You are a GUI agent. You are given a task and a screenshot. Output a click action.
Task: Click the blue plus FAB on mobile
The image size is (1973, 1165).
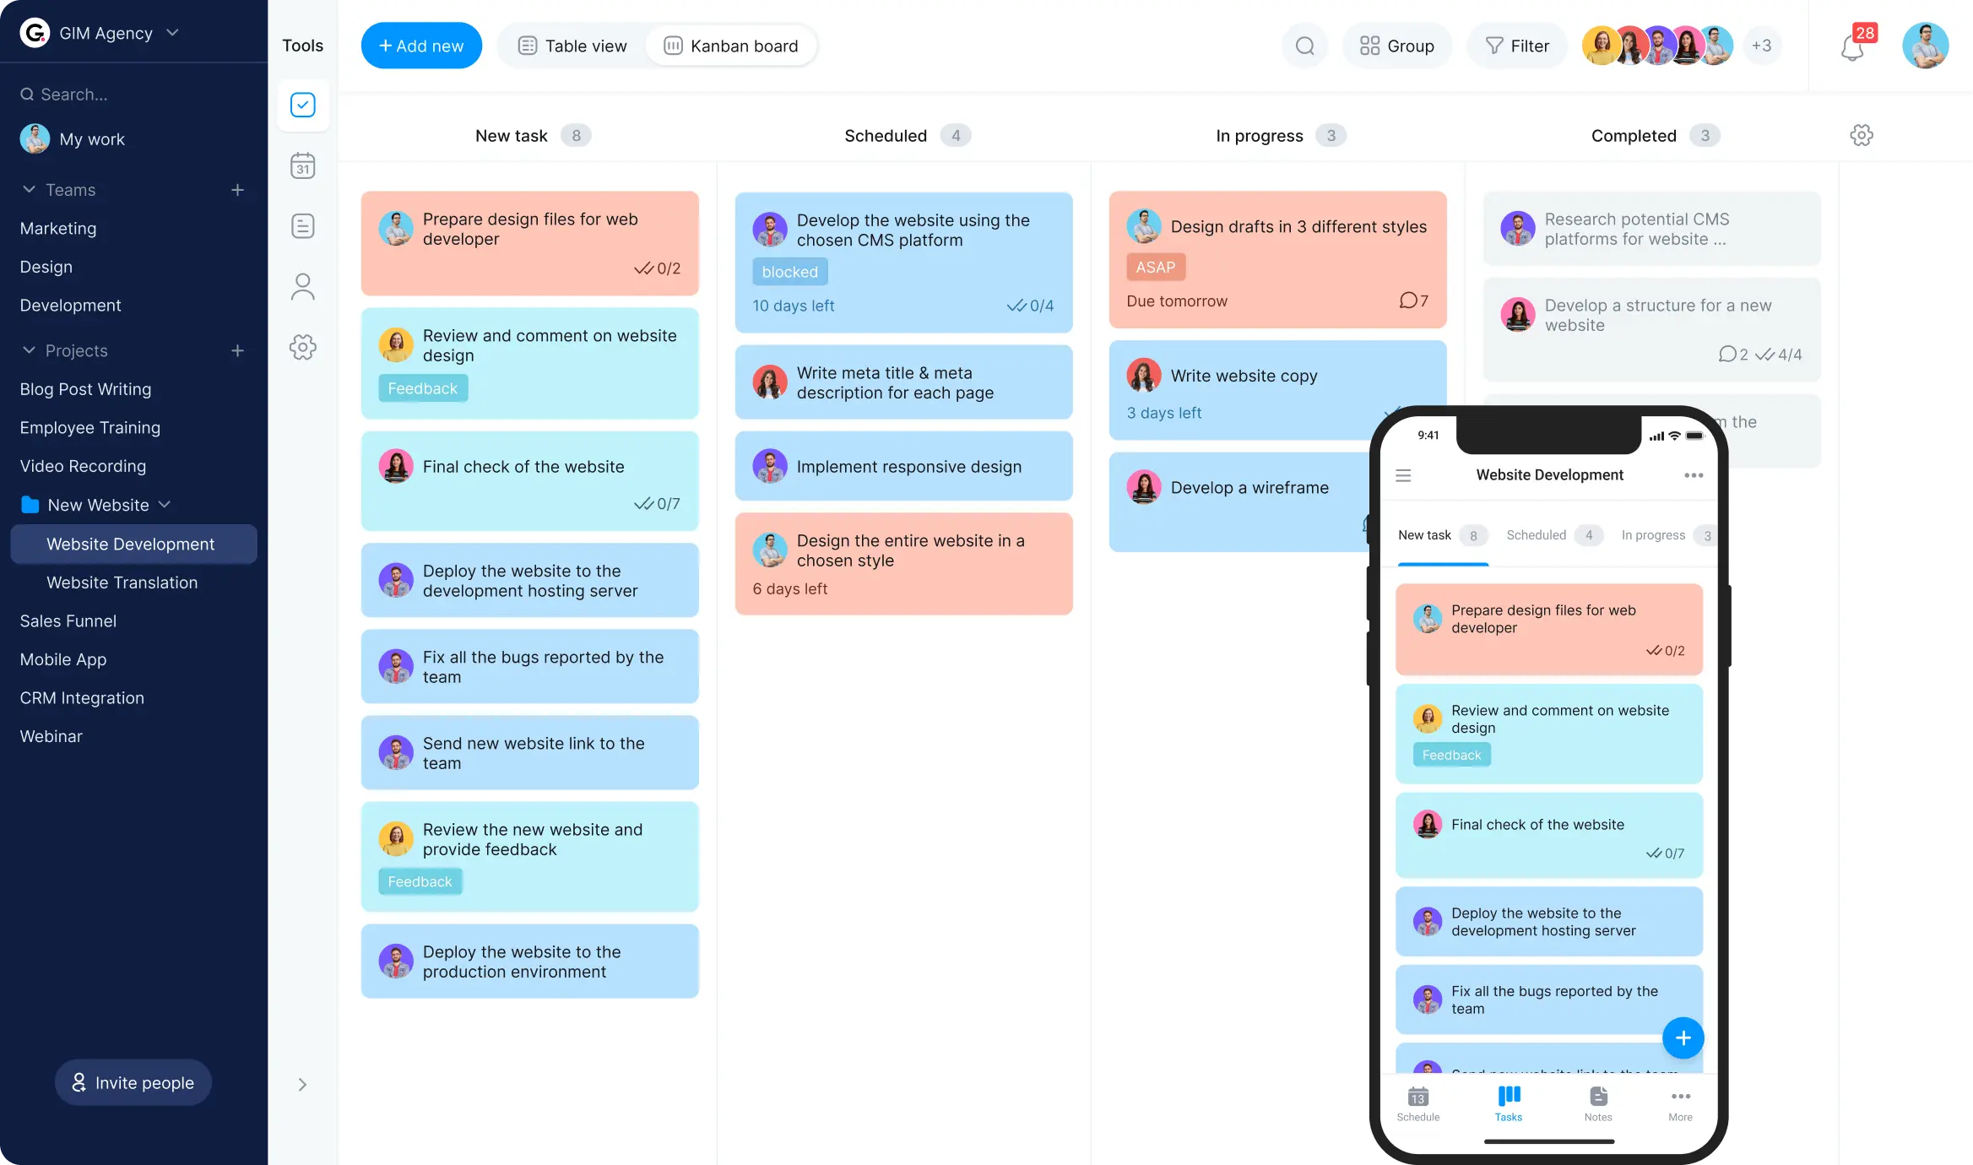(x=1683, y=1038)
